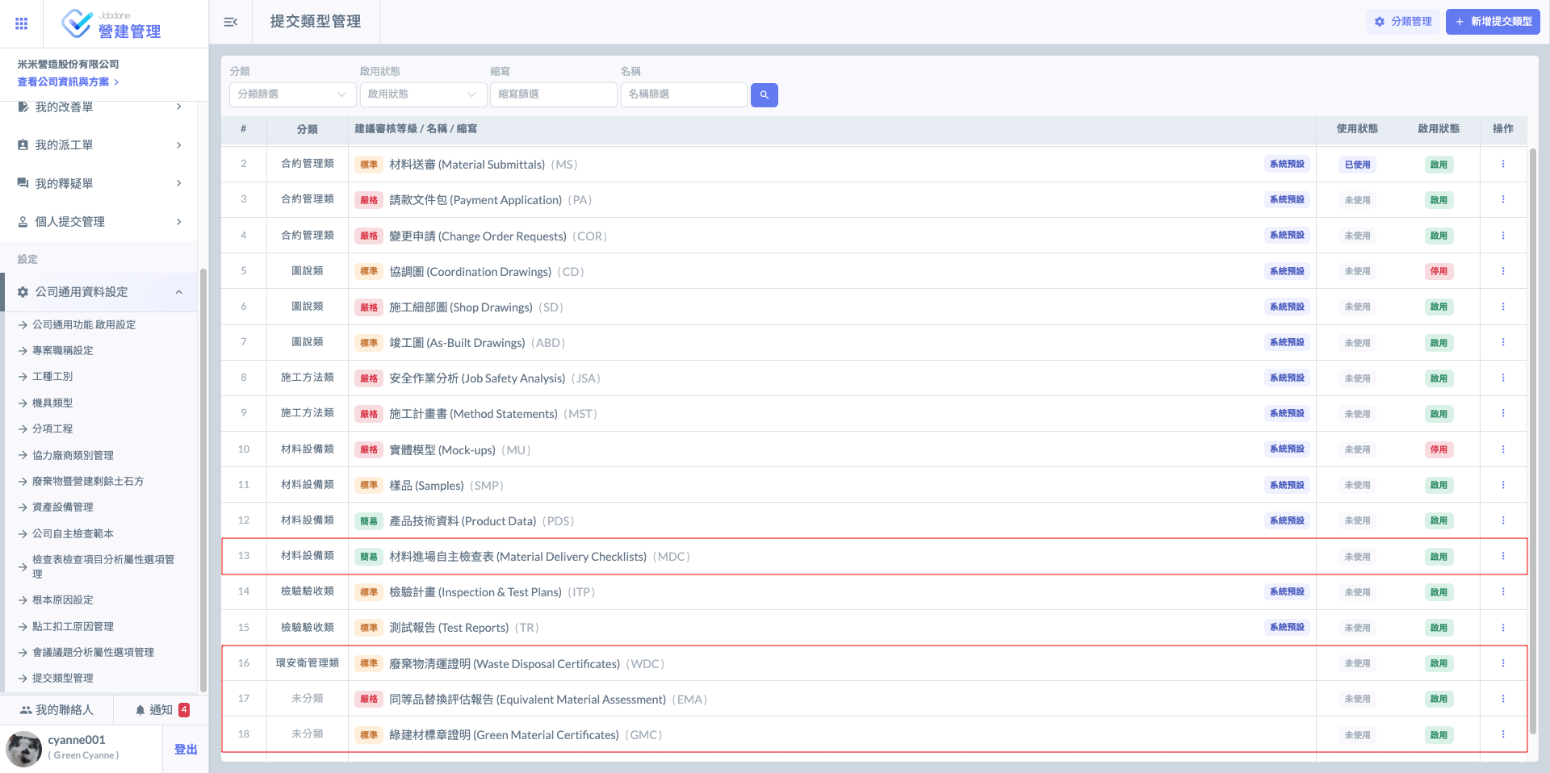Collapse 公司通用資料設定 section

(101, 292)
